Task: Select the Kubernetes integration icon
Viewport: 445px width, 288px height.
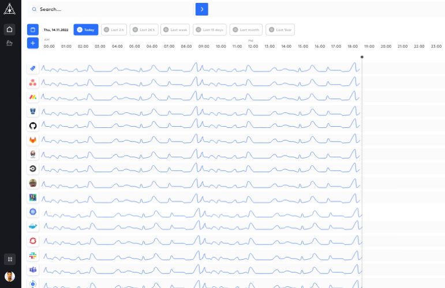Action: (33, 212)
